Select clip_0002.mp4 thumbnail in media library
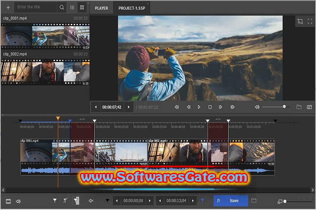Viewport: 316px width, 210px height. click(x=45, y=72)
